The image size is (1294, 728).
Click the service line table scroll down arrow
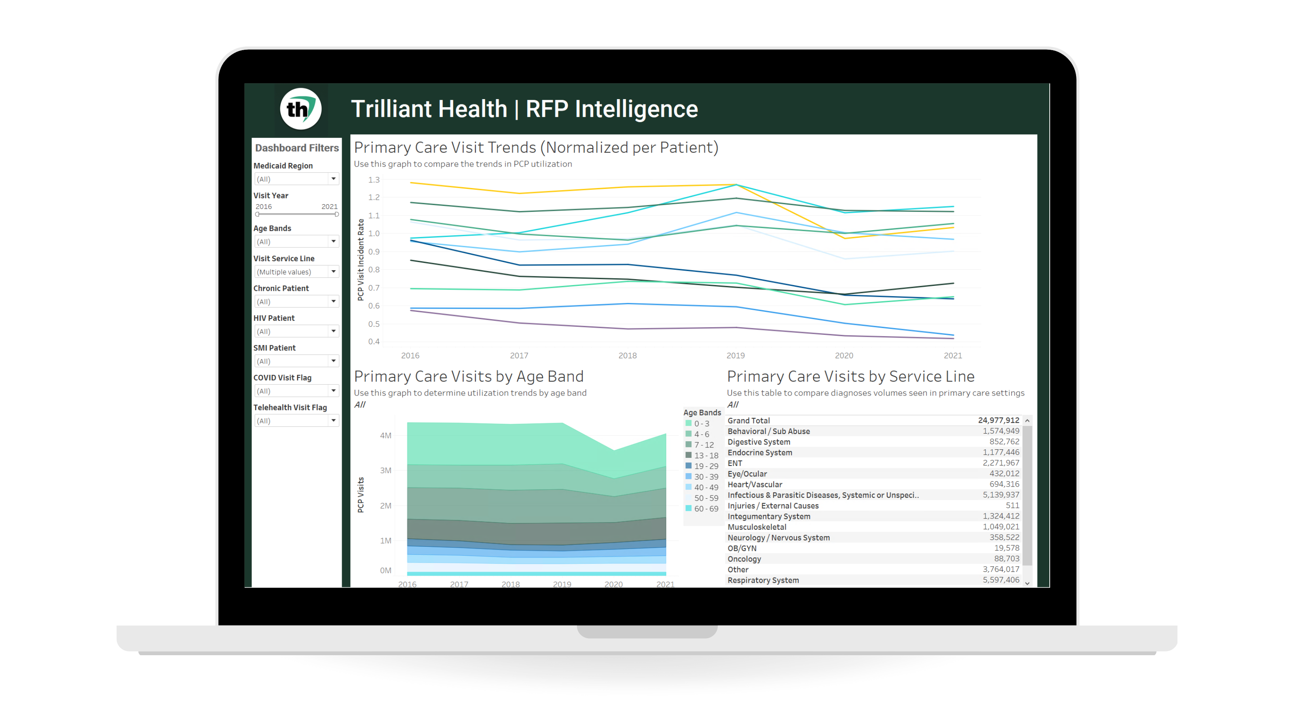[1027, 583]
